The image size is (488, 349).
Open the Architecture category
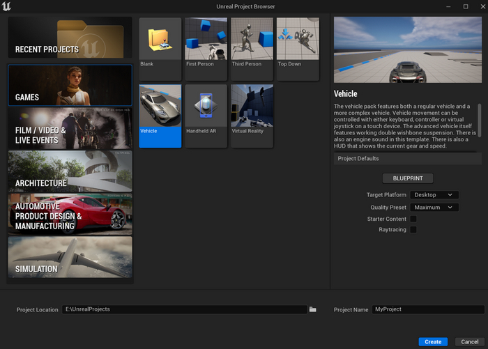click(x=70, y=171)
